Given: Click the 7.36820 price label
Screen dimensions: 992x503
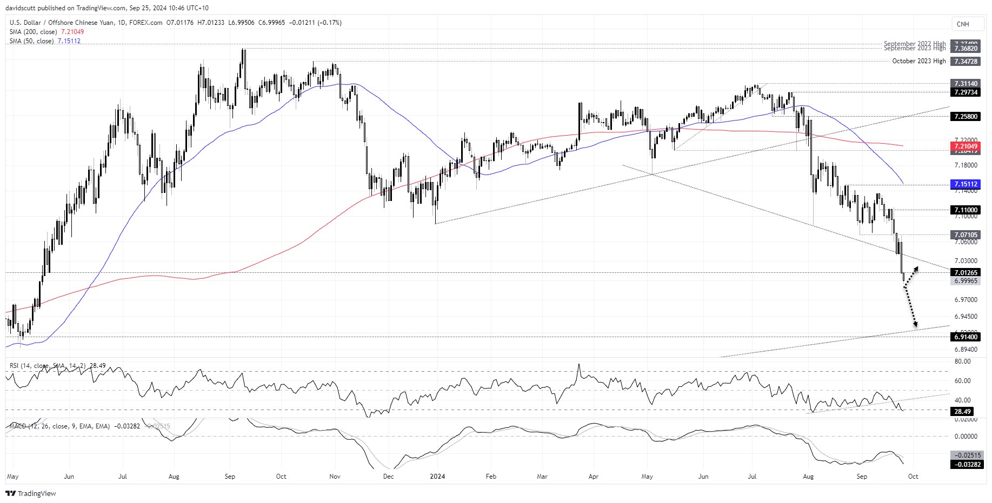Looking at the screenshot, I should pyautogui.click(x=966, y=49).
